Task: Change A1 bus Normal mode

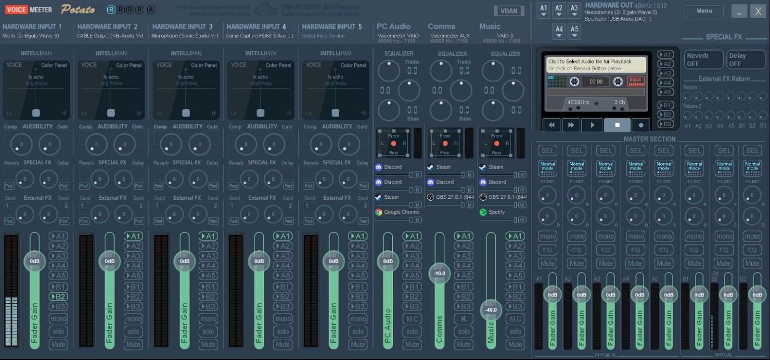Action: [548, 168]
